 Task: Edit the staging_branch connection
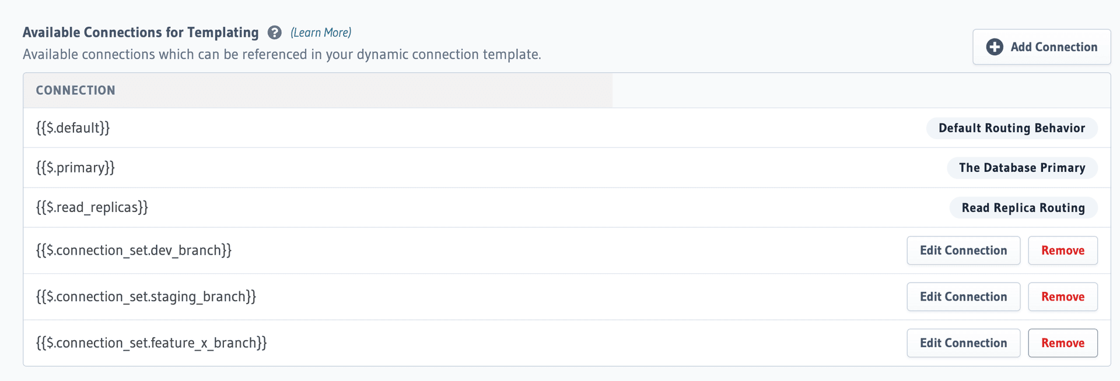[x=963, y=297]
